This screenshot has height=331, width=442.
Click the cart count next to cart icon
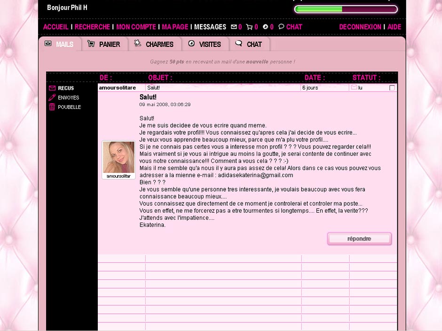(256, 27)
